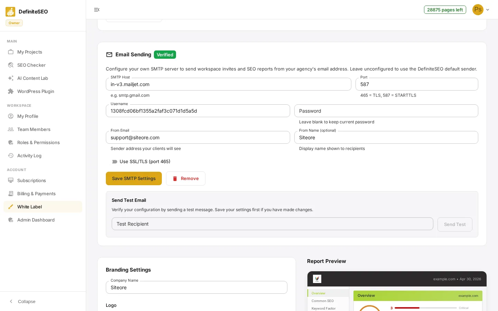Select Billing & Payments menu item
This screenshot has width=498, height=311.
(x=43, y=194)
